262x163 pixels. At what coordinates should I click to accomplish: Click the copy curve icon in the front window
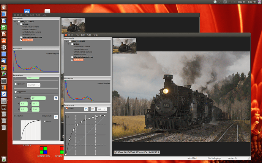coord(86,109)
